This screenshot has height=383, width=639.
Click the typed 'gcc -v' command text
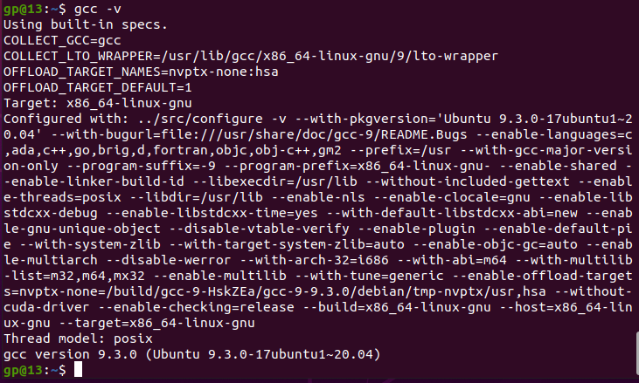click(x=98, y=10)
